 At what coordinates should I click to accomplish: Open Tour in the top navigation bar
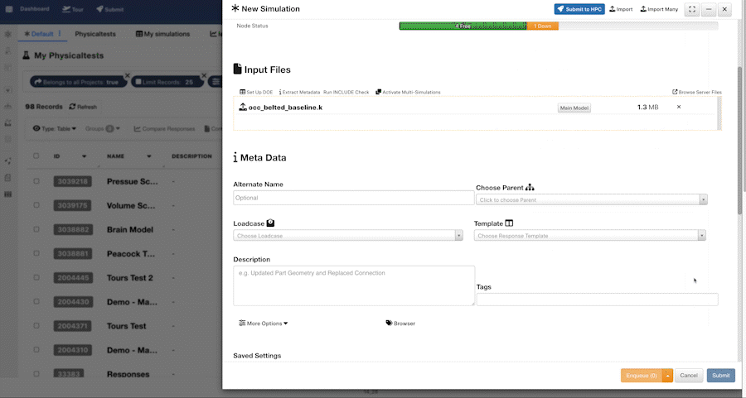(73, 9)
